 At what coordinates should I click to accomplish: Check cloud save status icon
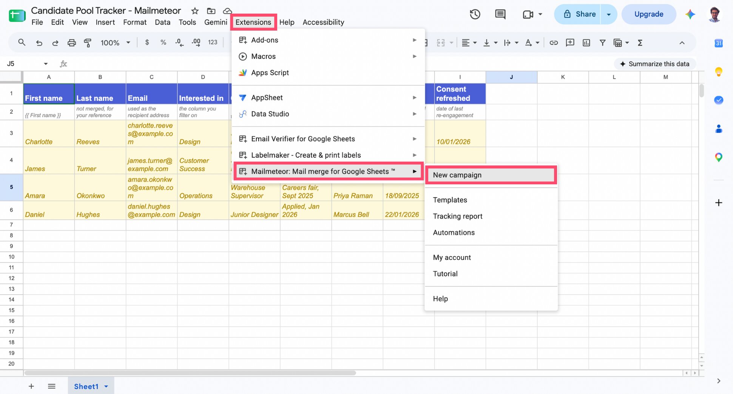pos(227,11)
